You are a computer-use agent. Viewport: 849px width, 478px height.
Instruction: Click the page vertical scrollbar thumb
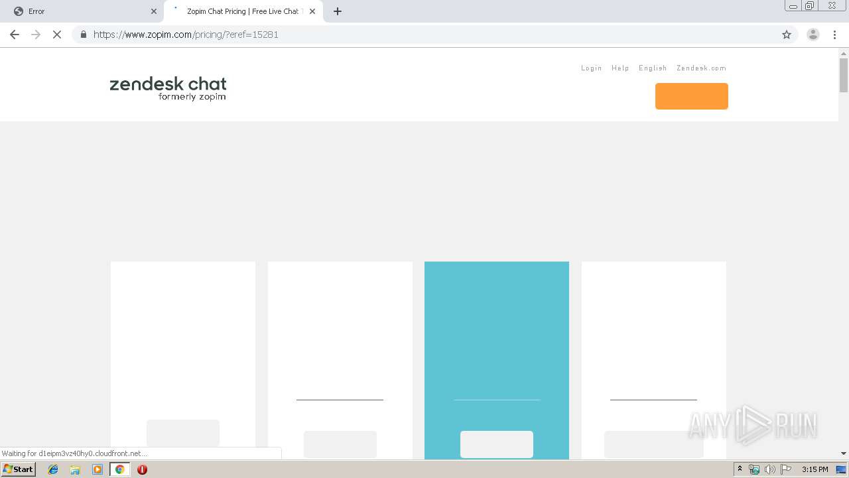(x=844, y=75)
